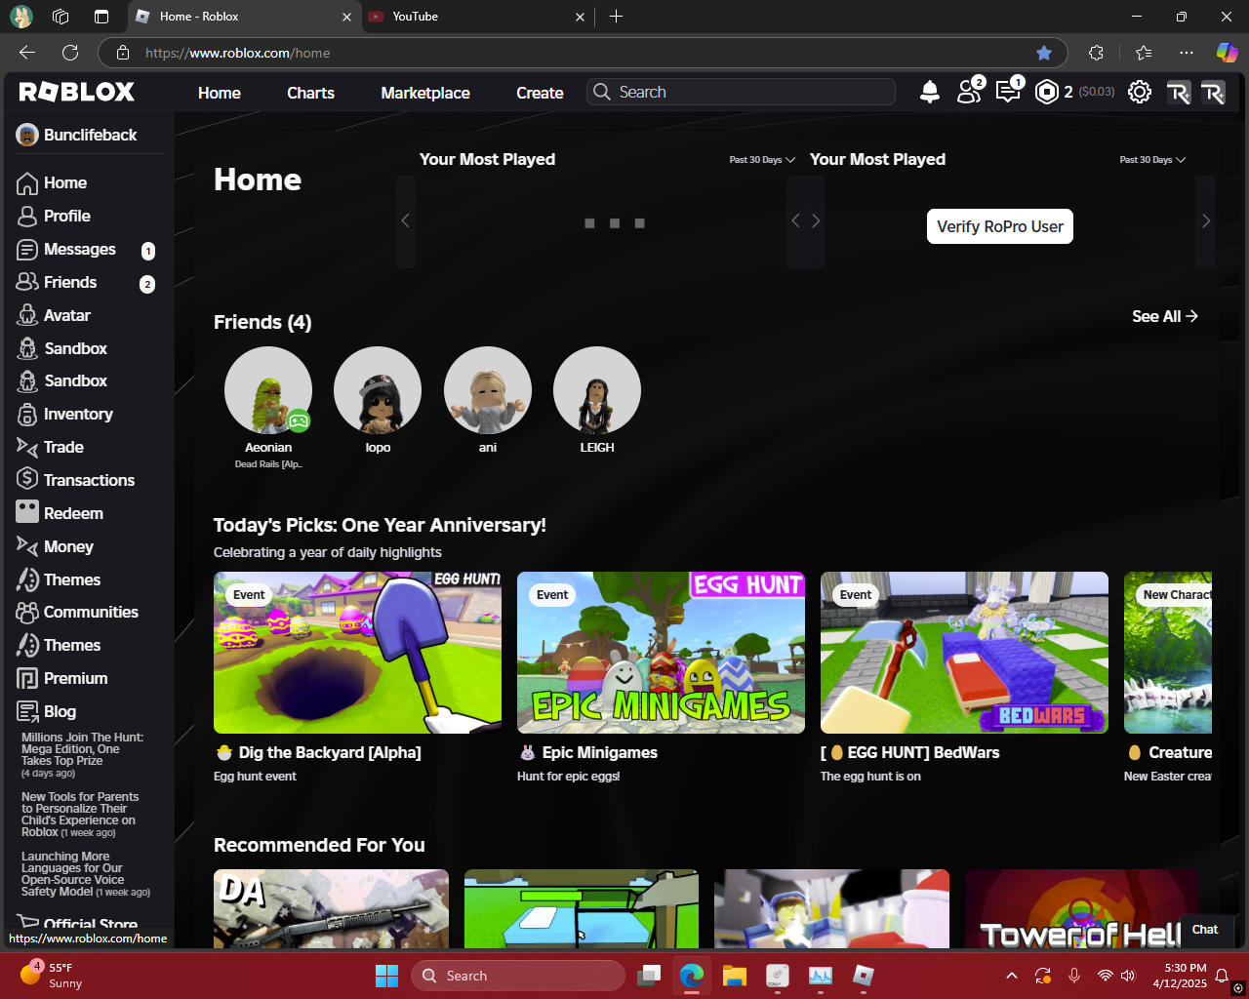Screen dimensions: 1249x999
Task: Click the browser back arrow
Action: (x=27, y=53)
